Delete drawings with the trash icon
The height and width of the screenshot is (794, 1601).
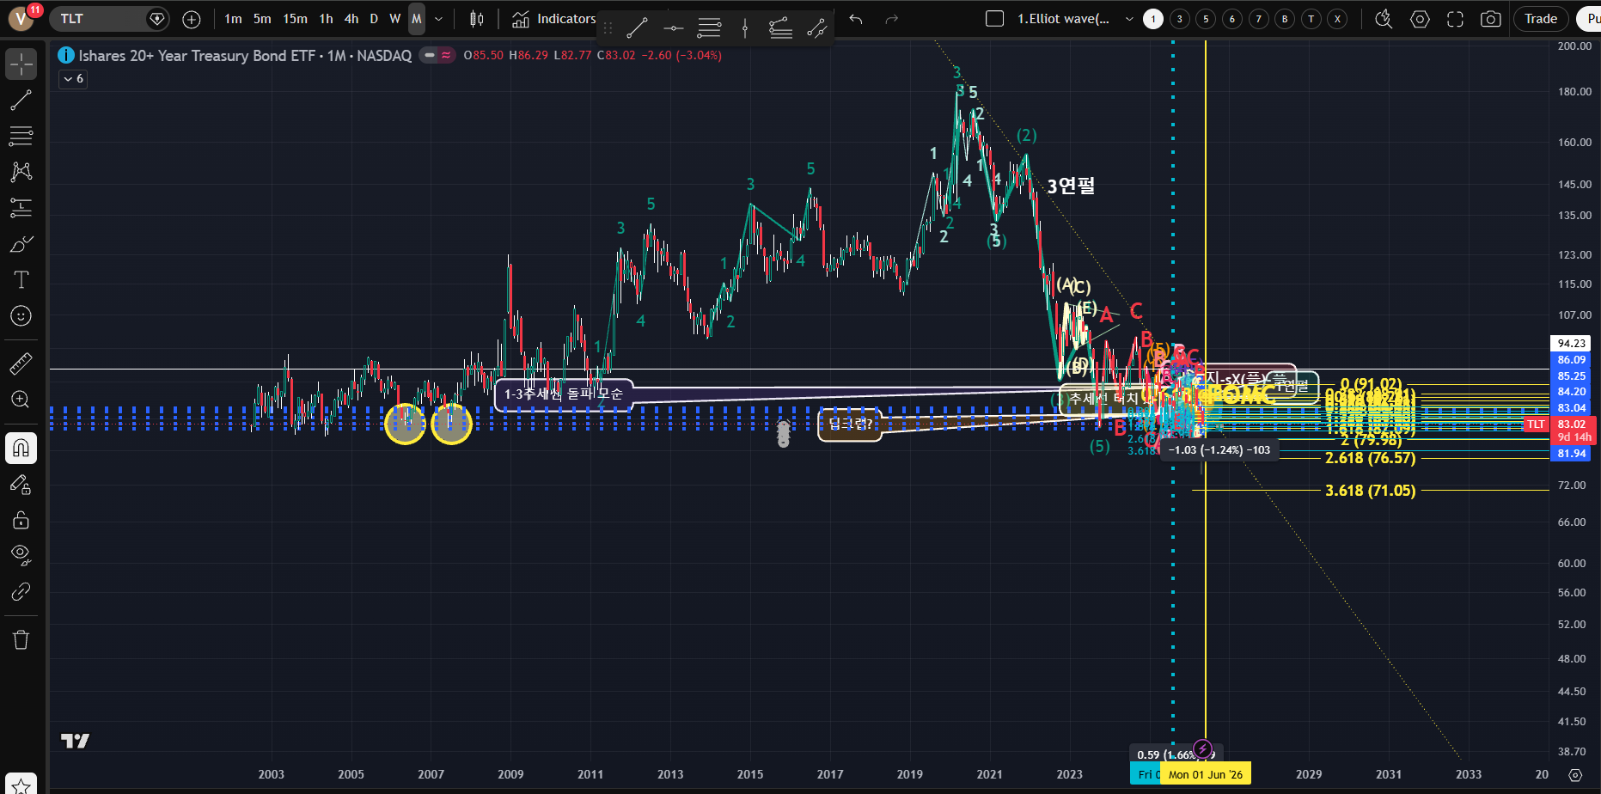tap(21, 639)
